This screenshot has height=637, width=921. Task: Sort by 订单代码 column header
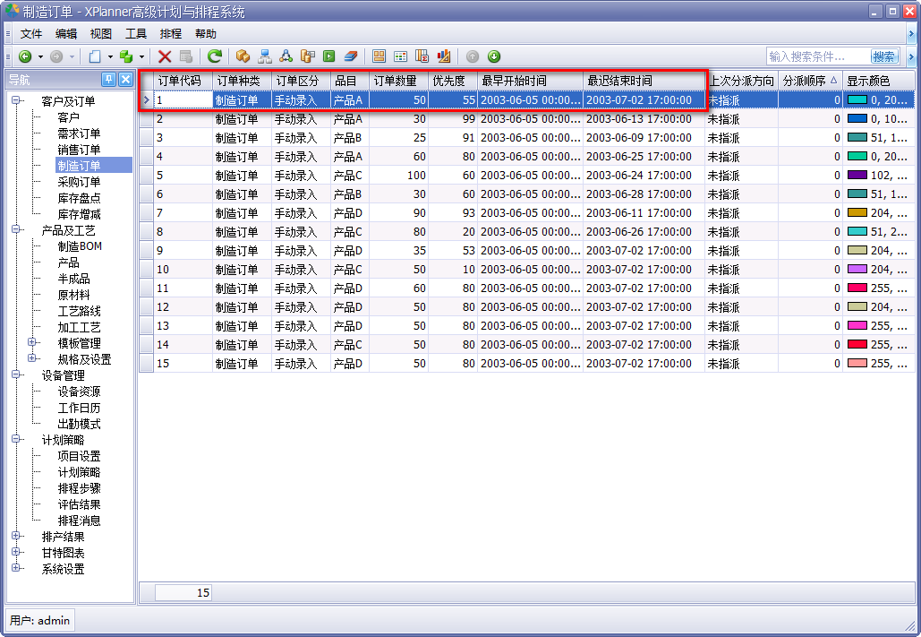tap(183, 81)
